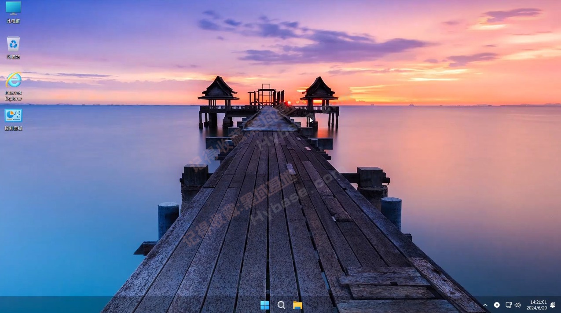Open the volume speaker icon
This screenshot has height=313, width=561.
click(517, 305)
